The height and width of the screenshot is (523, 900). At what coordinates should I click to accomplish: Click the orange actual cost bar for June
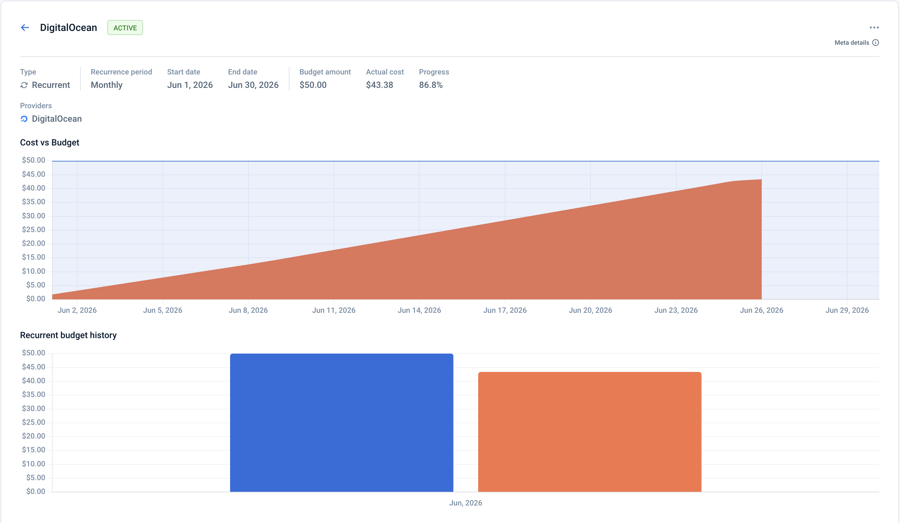[590, 432]
